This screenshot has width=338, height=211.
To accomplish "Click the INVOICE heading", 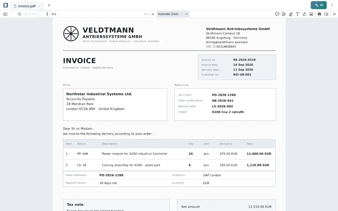I will [x=79, y=61].
